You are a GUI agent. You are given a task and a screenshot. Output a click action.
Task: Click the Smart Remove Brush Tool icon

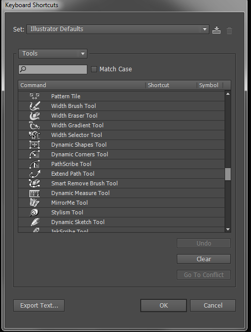click(35, 183)
